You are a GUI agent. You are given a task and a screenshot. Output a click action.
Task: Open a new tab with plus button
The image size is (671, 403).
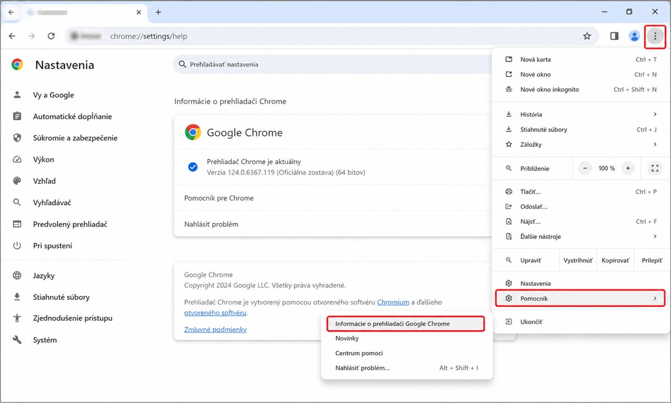pos(158,12)
